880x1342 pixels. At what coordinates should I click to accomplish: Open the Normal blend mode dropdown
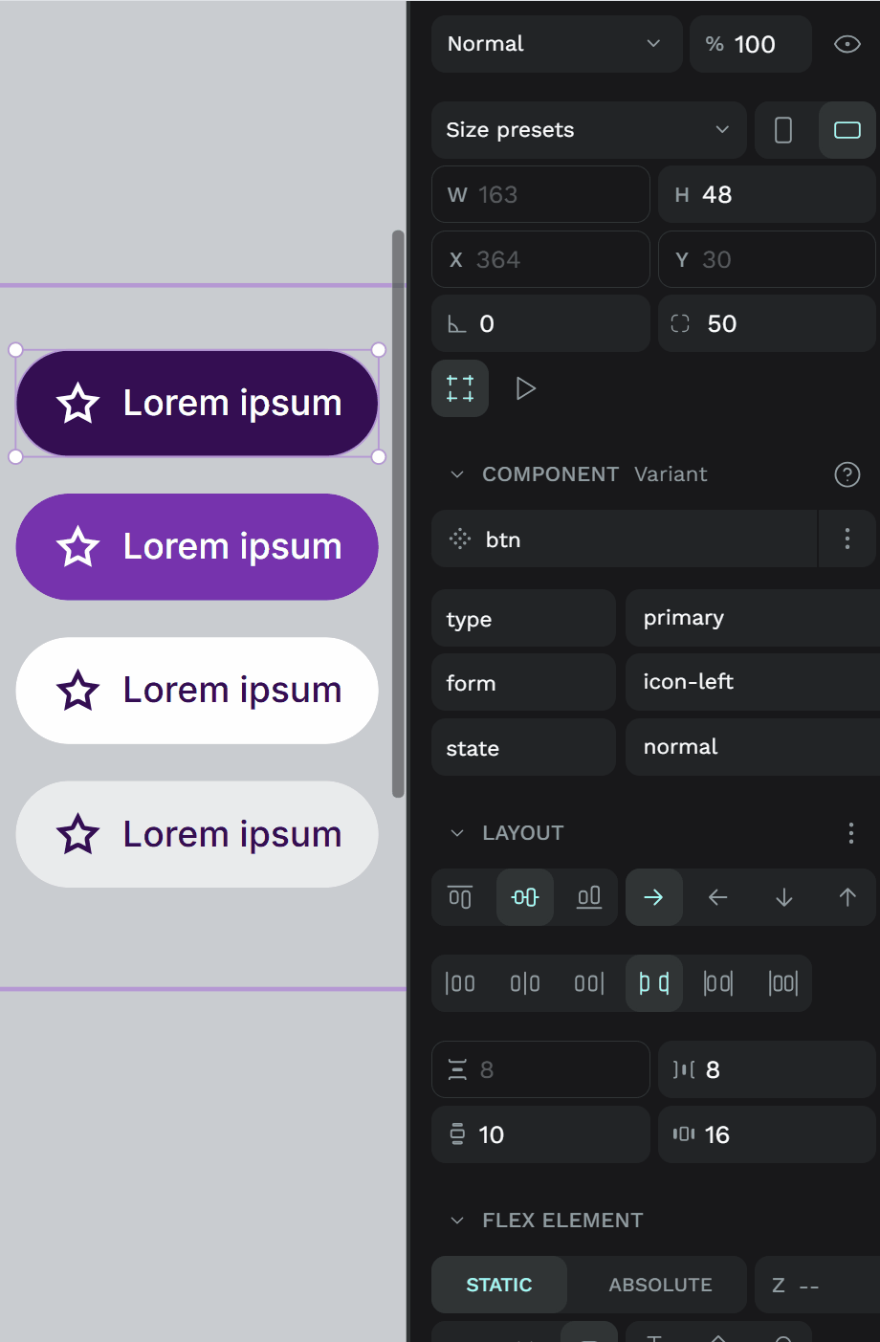click(557, 44)
